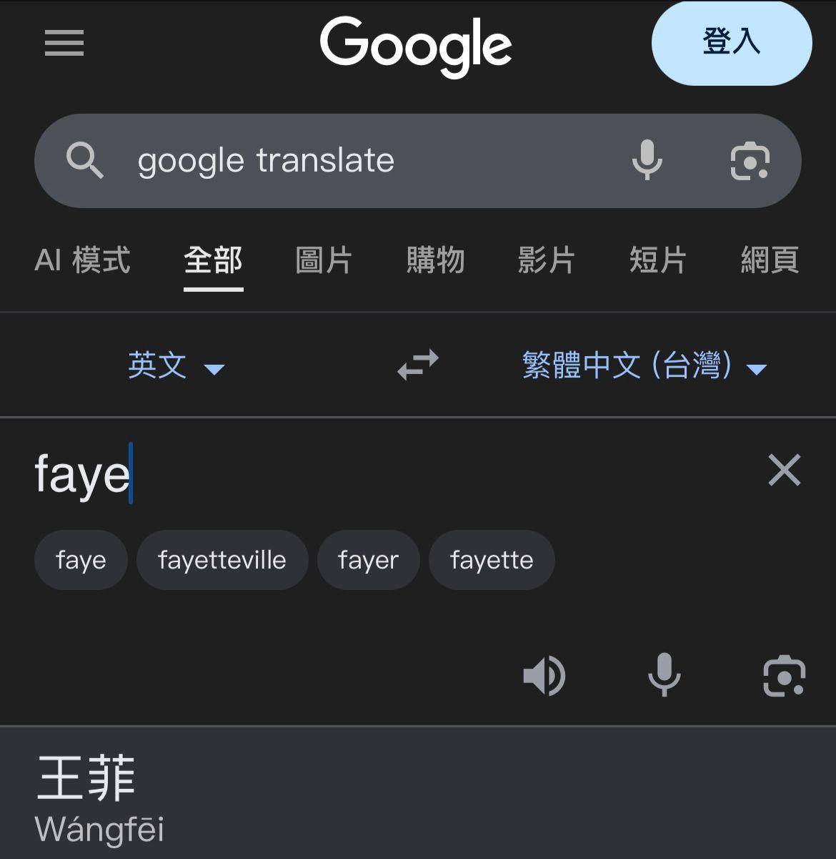Click the 登入 sign-in button
The image size is (836, 859).
click(732, 43)
